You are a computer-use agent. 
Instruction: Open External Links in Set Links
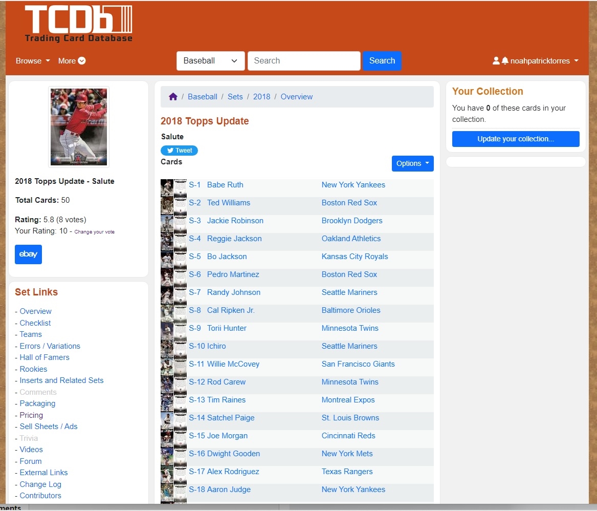(x=44, y=473)
